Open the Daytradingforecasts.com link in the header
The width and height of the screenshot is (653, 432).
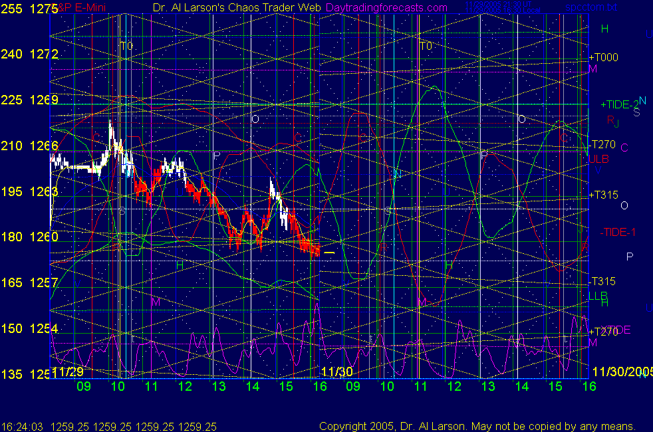[x=386, y=7]
